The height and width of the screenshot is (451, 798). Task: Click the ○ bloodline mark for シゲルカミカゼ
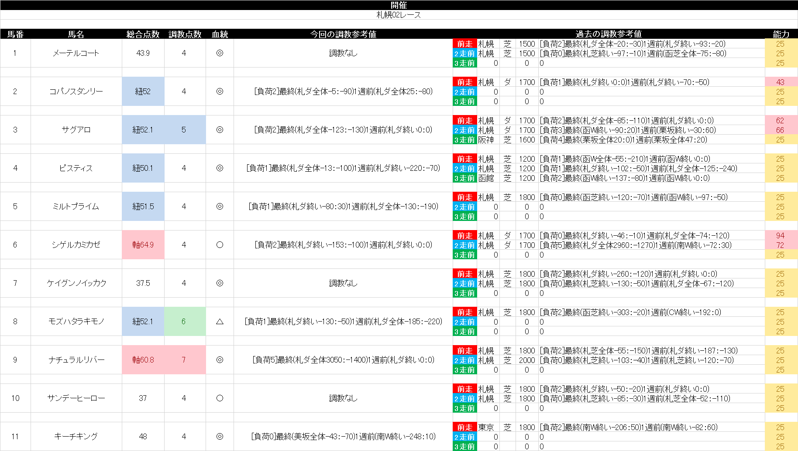pos(220,245)
